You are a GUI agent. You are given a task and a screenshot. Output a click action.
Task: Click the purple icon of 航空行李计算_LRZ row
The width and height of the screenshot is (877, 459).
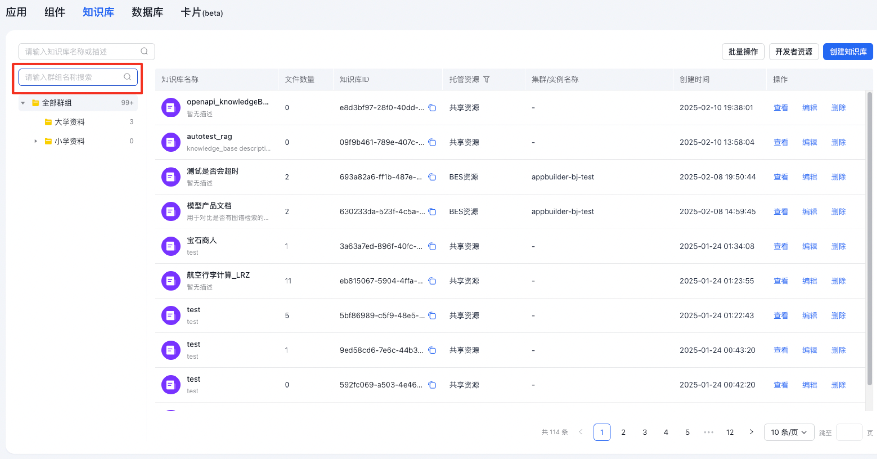(x=171, y=281)
